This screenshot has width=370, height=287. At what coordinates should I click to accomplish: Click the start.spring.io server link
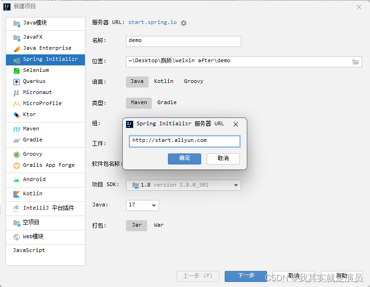click(152, 23)
